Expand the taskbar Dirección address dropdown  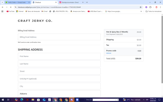click(116, 100)
